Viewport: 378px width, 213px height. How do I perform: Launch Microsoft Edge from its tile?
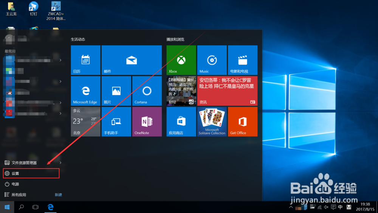(85, 91)
